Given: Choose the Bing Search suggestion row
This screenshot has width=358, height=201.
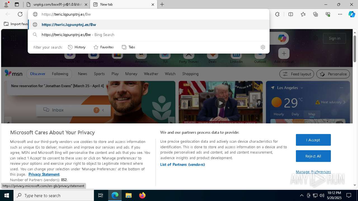Looking at the screenshot, I should click(x=149, y=35).
